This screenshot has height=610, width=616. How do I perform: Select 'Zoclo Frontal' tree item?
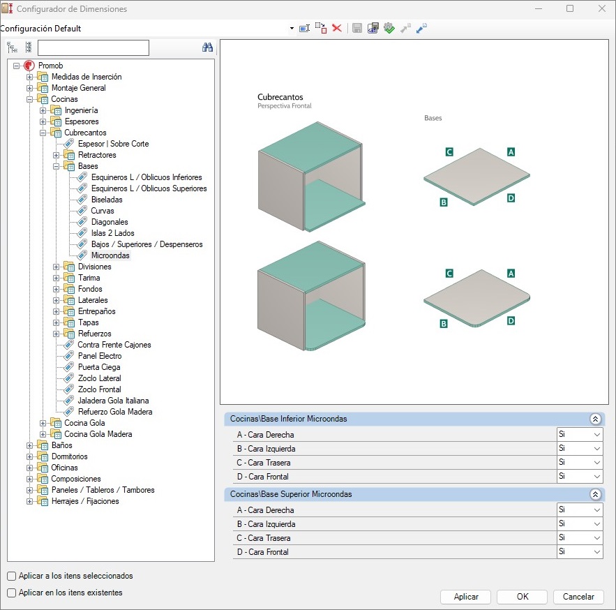(x=99, y=389)
